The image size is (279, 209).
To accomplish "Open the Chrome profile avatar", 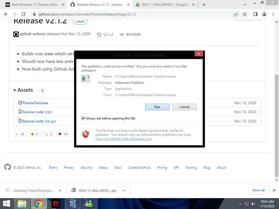I will coord(264,14).
